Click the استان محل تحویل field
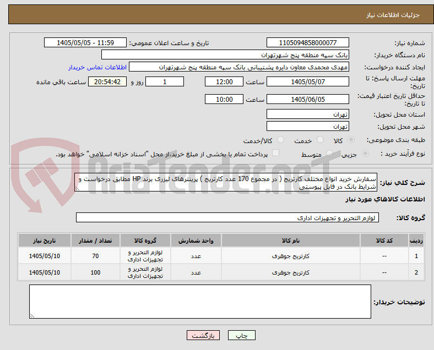 point(308,114)
